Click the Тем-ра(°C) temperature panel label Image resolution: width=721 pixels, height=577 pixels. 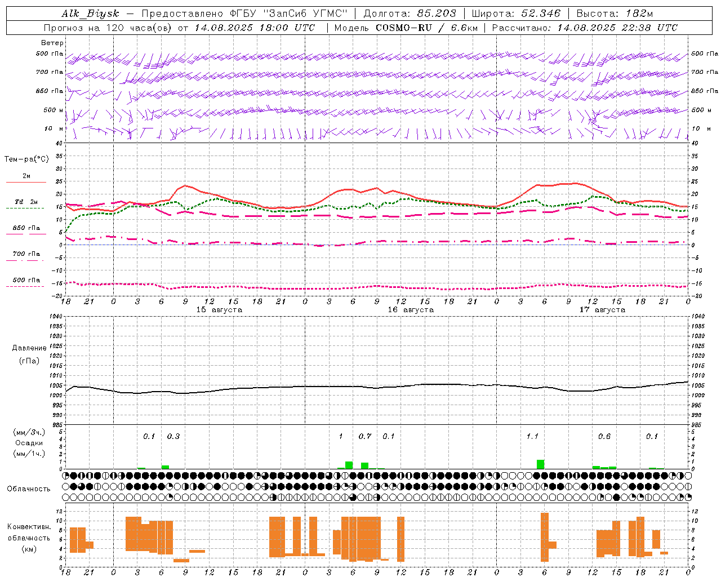pos(26,159)
